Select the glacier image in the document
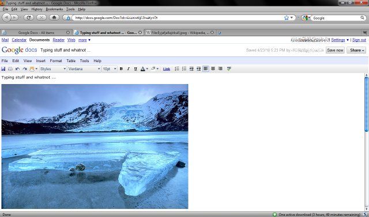Screen dimensions: 369x217 tap(95, 146)
